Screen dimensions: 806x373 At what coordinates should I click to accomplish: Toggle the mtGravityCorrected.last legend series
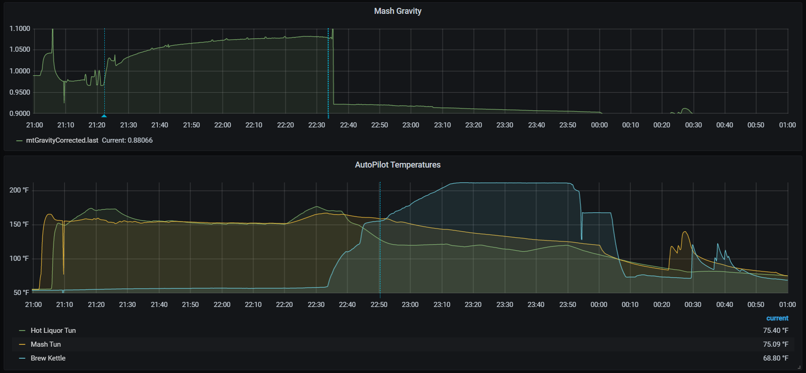tap(62, 140)
